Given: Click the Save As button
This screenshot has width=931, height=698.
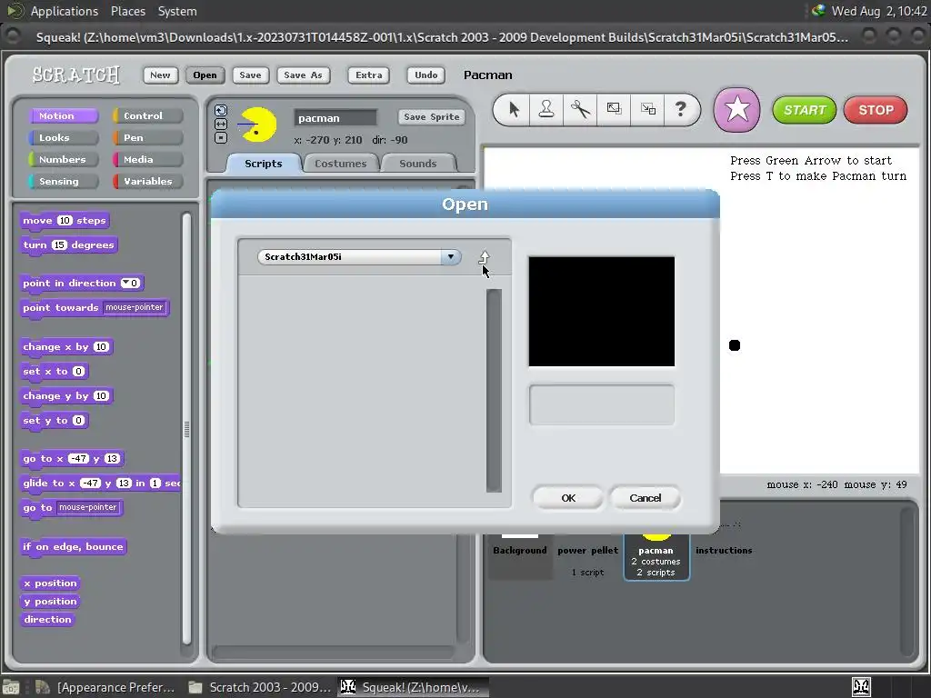Looking at the screenshot, I should coord(304,75).
